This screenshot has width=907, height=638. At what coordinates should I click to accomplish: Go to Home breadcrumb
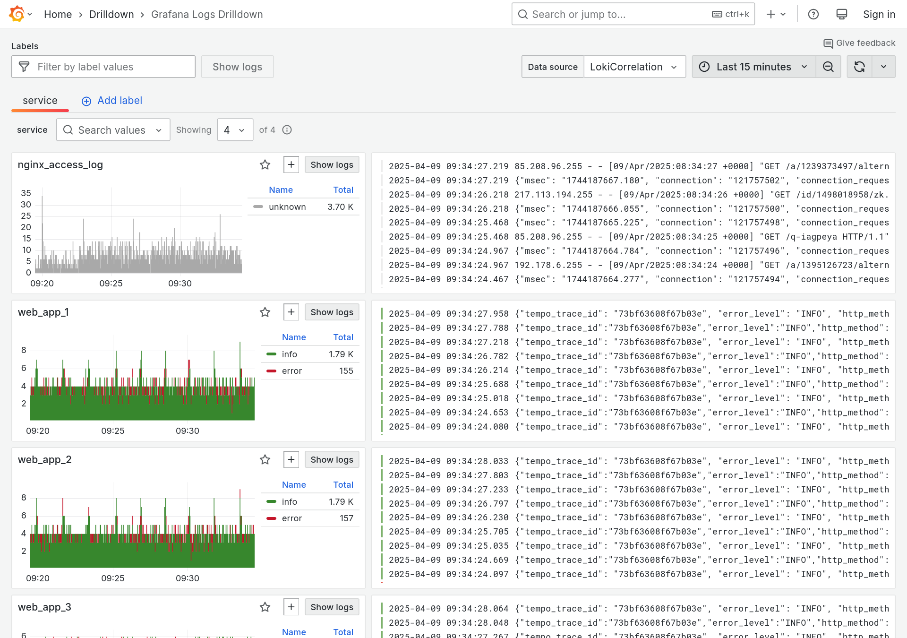pyautogui.click(x=58, y=14)
